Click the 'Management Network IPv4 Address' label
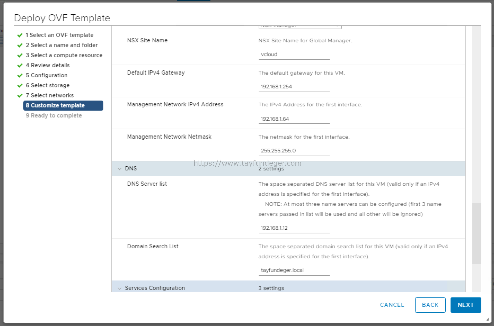The width and height of the screenshot is (494, 326). pos(175,105)
